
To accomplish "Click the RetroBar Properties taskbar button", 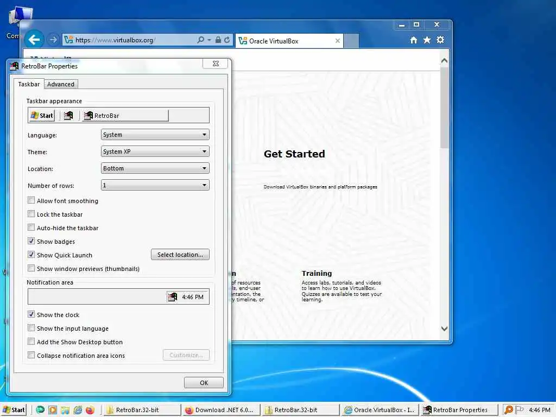I will point(459,410).
